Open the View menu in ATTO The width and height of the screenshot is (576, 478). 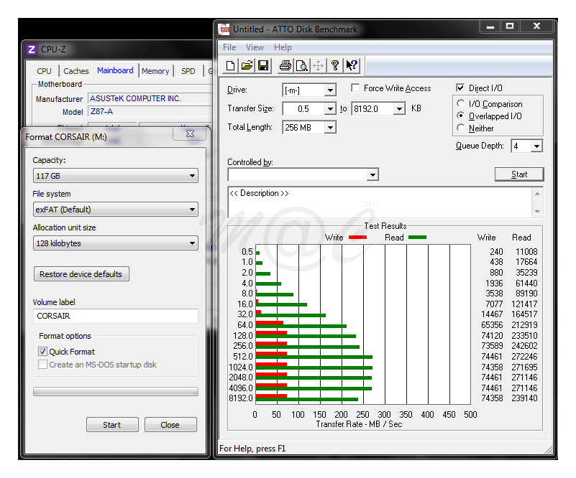click(x=255, y=47)
